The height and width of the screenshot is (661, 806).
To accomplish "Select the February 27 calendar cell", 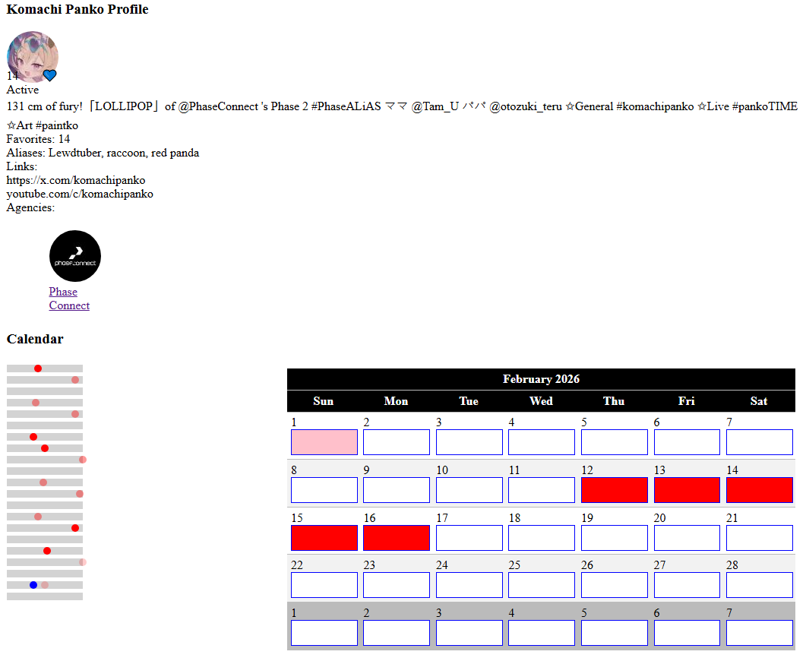I will pyautogui.click(x=687, y=585).
